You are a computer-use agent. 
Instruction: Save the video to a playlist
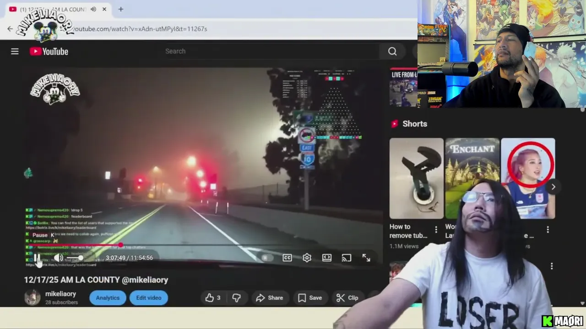click(x=310, y=298)
